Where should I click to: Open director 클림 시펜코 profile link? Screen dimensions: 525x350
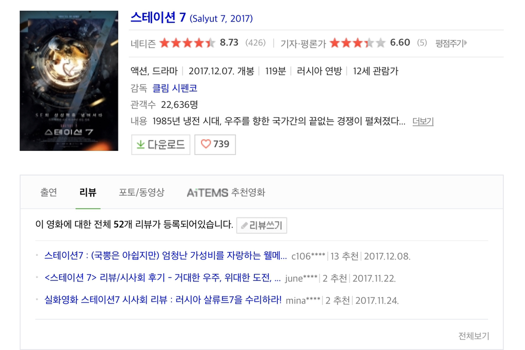coord(174,88)
